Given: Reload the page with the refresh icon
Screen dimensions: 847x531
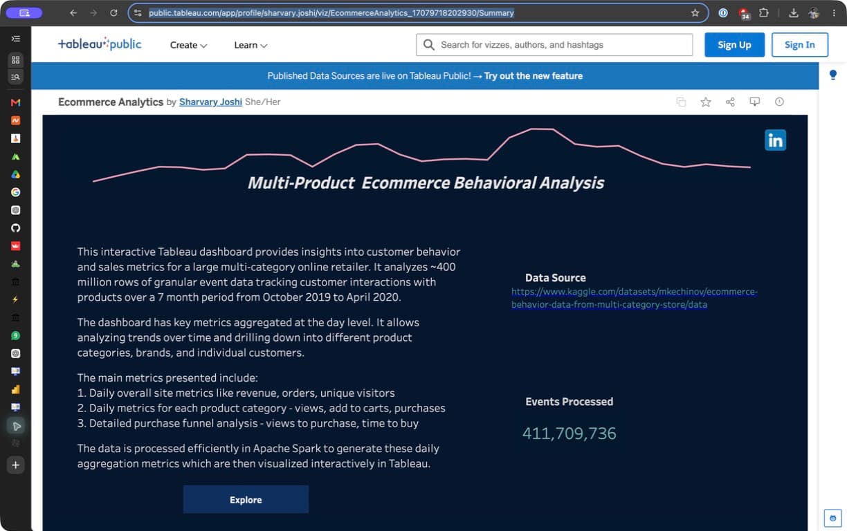Looking at the screenshot, I should pyautogui.click(x=113, y=12).
